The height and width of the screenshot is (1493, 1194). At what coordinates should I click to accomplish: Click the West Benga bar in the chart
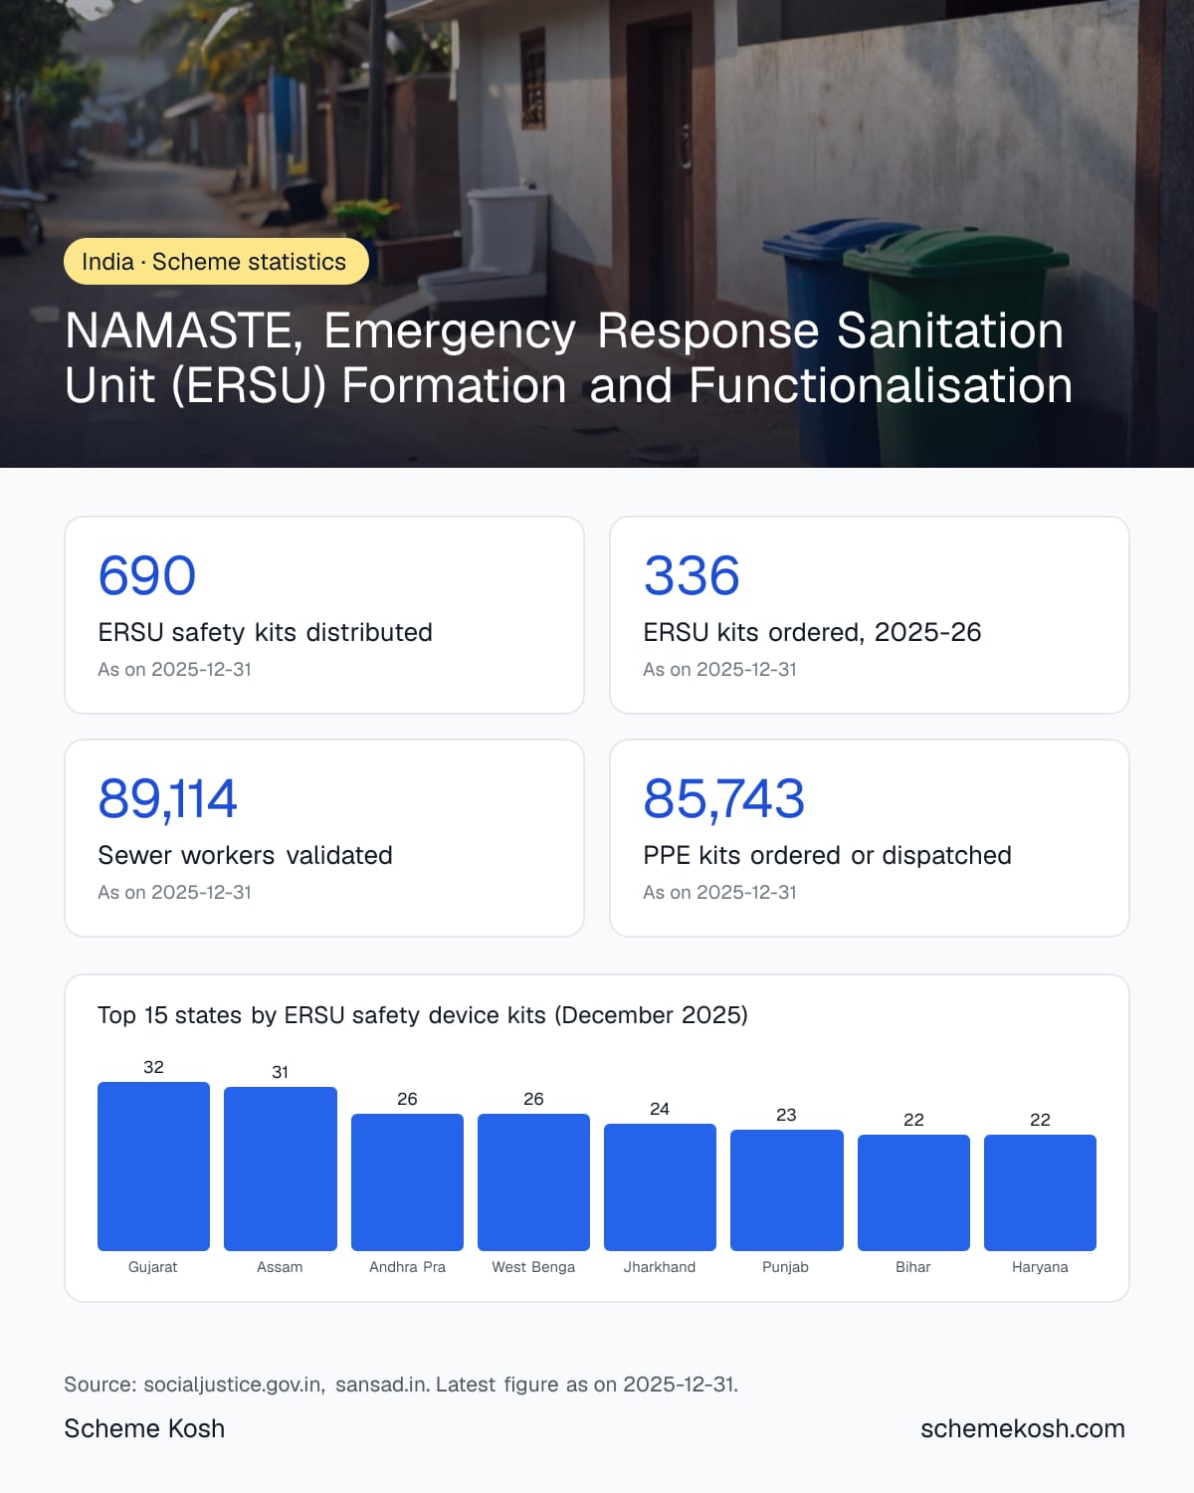point(533,1182)
